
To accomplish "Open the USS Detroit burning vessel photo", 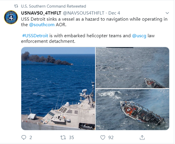I will click(58, 89).
